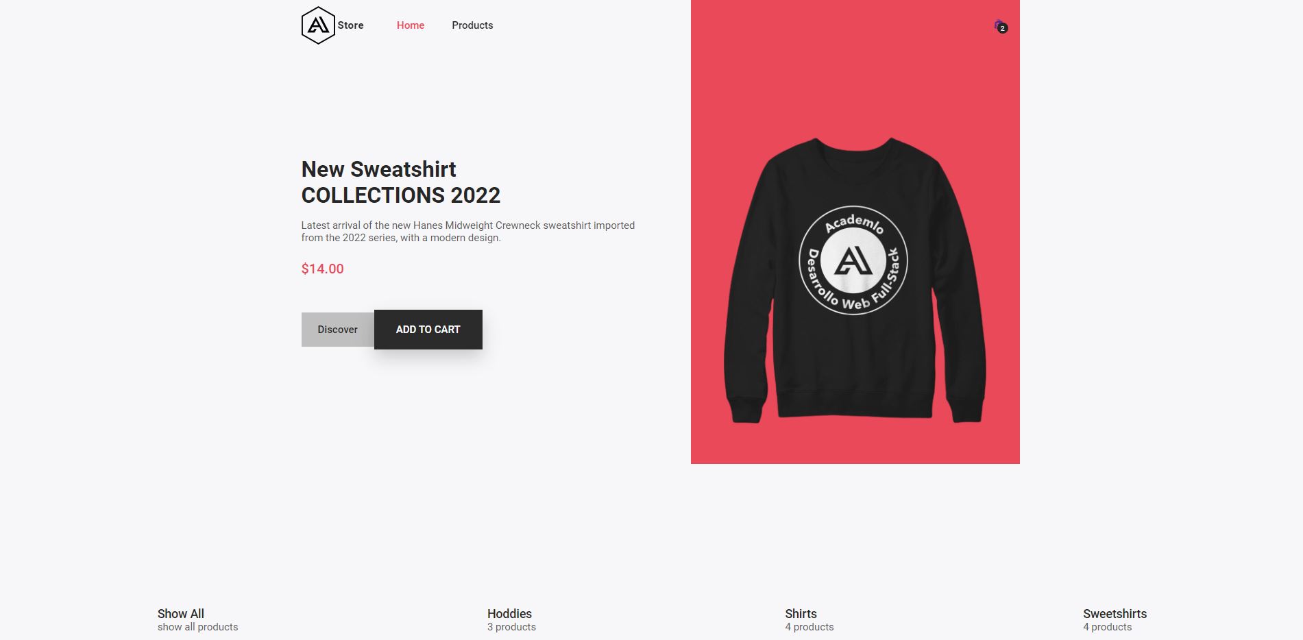Click the New Sweatshirt COLLECTIONS 2022 heading
This screenshot has width=1303, height=640.
click(x=401, y=182)
